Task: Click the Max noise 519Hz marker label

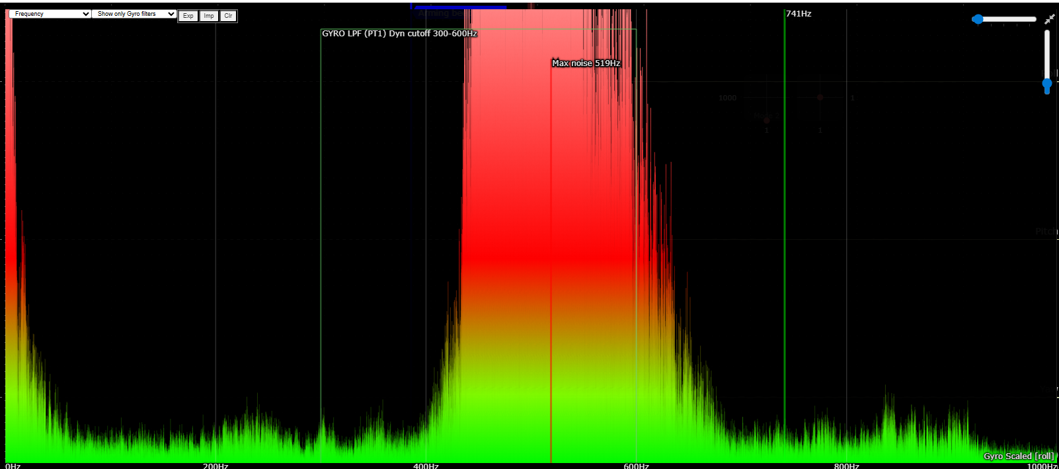Action: (586, 63)
